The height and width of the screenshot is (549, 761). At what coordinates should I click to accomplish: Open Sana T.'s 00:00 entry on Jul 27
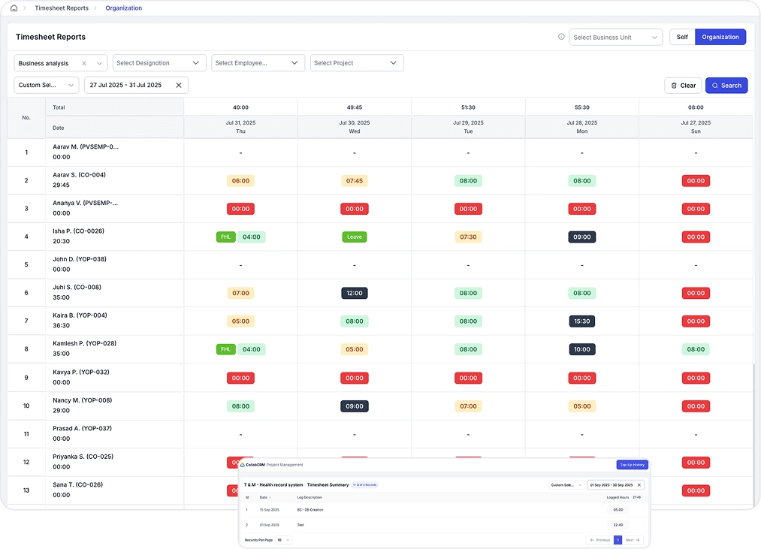(696, 490)
